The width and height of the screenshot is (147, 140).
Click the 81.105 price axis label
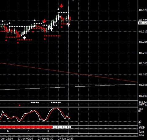tap(143, 74)
